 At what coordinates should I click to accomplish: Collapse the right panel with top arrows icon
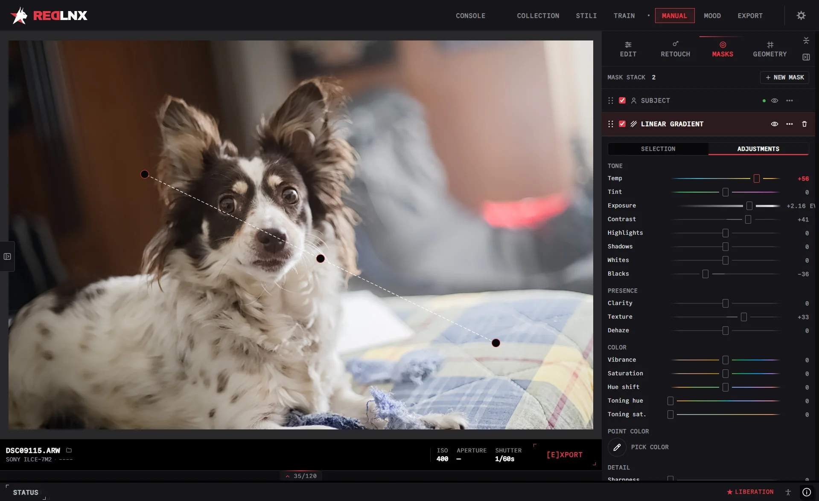(806, 40)
